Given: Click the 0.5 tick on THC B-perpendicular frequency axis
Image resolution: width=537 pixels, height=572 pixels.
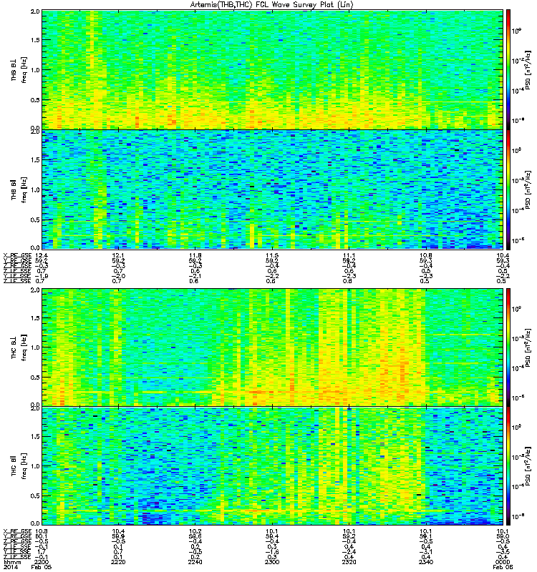Looking at the screenshot, I should coord(35,378).
